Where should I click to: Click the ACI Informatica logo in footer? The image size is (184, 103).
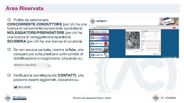click(x=16, y=98)
